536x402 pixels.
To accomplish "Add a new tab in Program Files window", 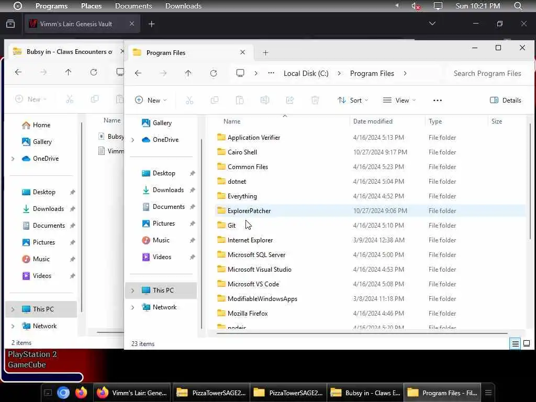I will (265, 53).
